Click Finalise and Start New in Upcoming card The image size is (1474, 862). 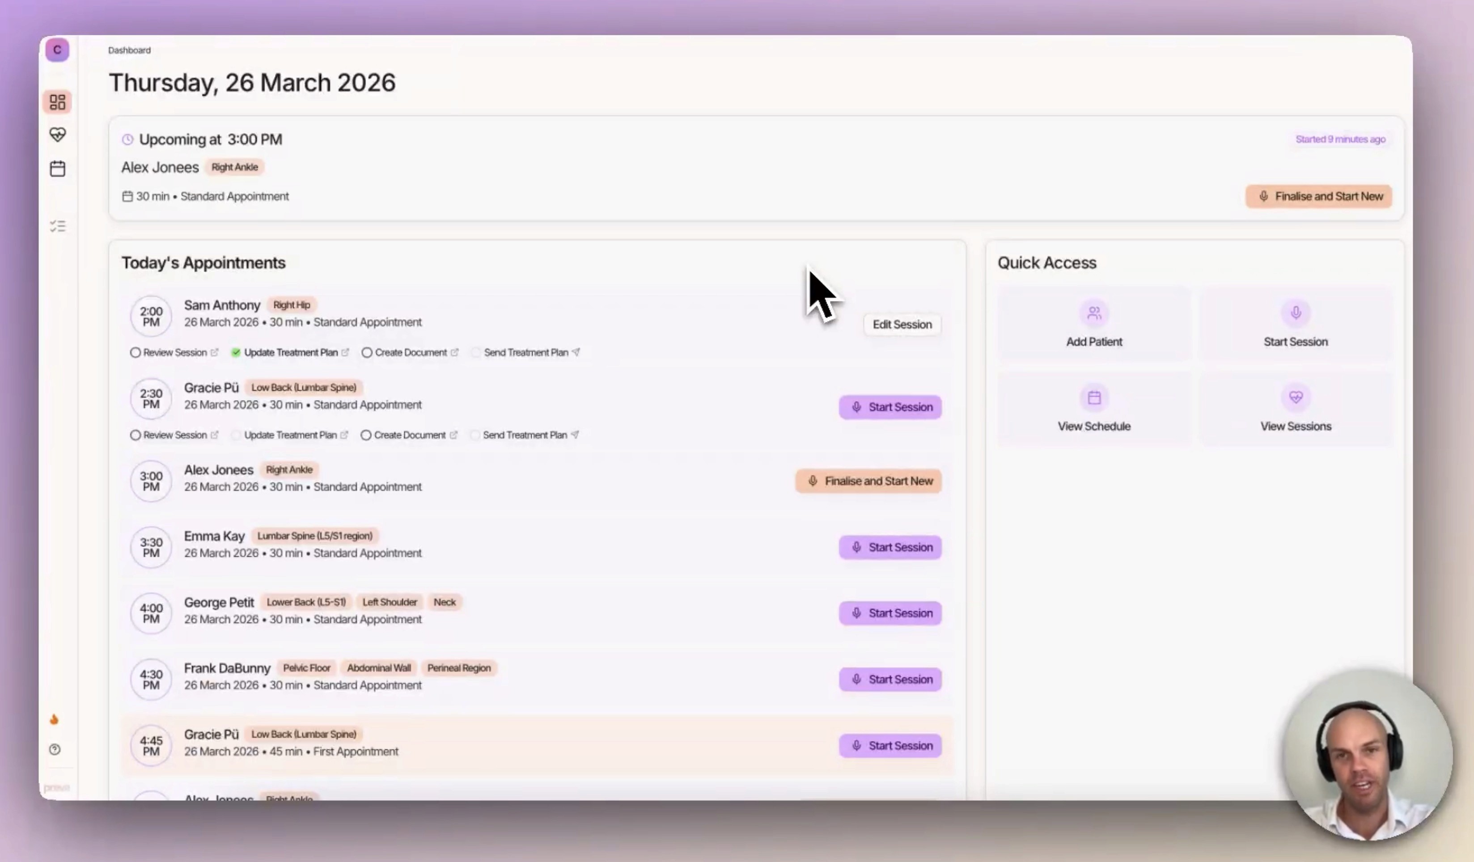[x=1318, y=196]
